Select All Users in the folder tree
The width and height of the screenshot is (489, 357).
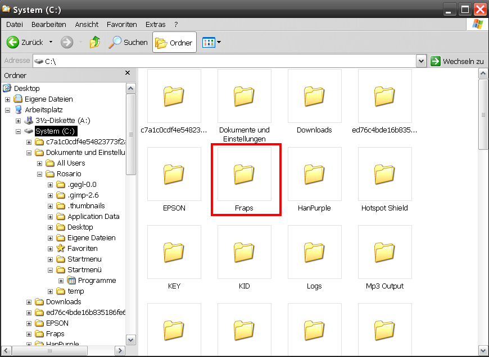point(71,163)
